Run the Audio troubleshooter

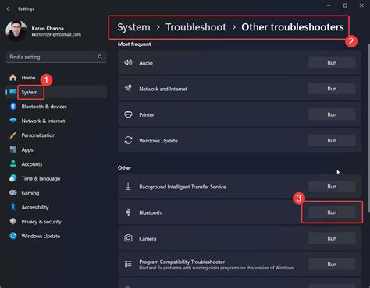tap(332, 63)
